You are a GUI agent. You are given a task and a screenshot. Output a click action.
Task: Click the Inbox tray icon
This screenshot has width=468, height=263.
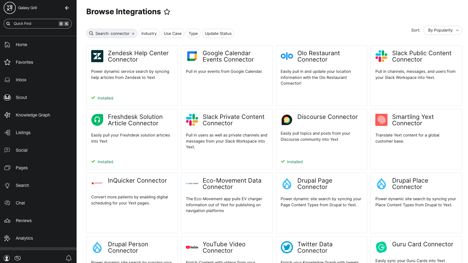pos(7,80)
